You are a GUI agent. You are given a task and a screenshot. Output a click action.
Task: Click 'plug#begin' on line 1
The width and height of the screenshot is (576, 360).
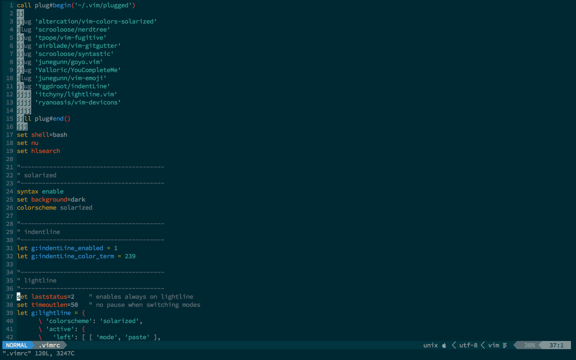point(53,5)
